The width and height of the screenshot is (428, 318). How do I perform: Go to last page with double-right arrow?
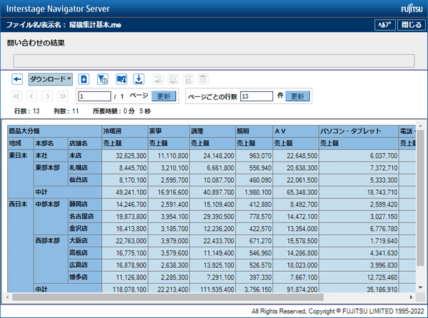63,96
